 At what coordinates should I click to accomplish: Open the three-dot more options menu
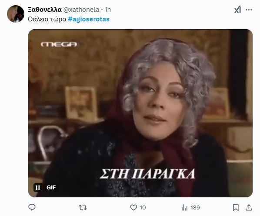249,10
